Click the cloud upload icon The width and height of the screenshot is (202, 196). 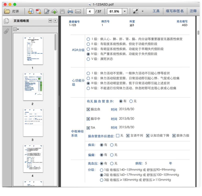[x=54, y=11]
